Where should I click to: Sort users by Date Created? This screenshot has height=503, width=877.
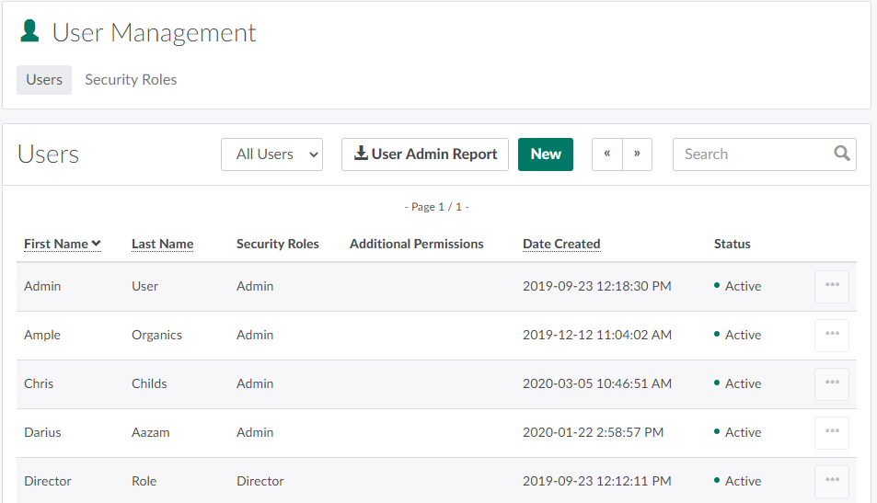[x=561, y=244]
